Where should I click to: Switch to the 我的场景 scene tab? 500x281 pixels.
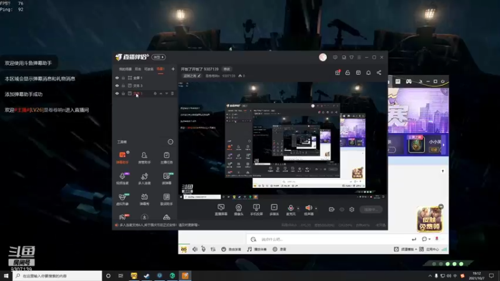coord(126,69)
